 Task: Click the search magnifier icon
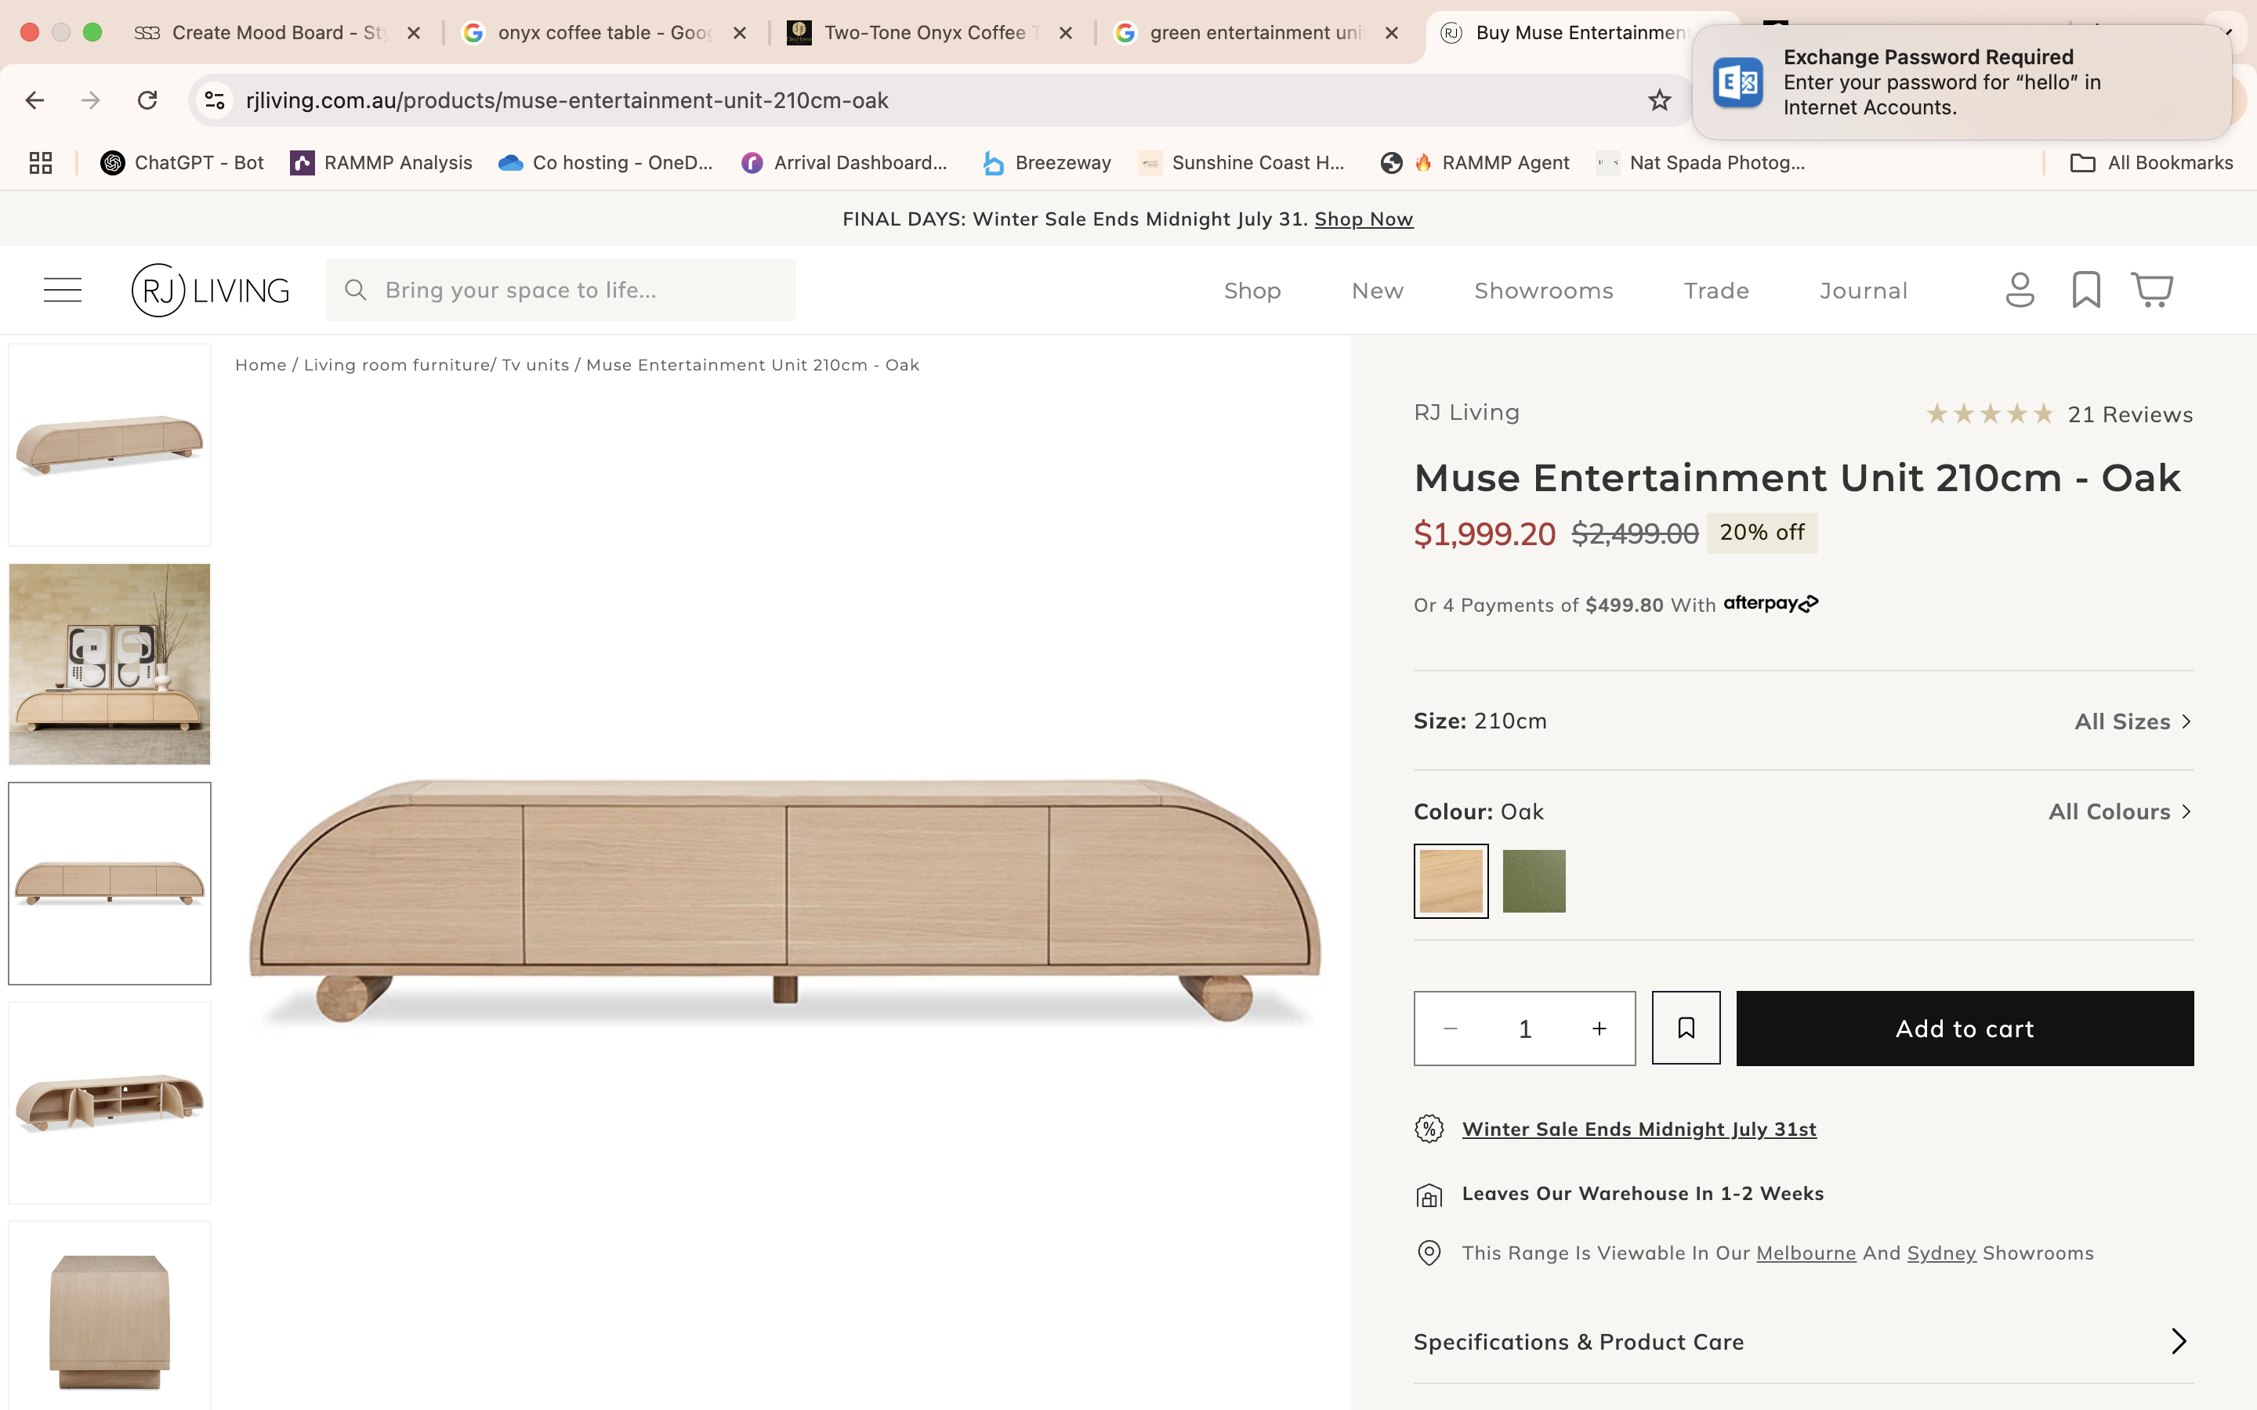click(x=355, y=290)
